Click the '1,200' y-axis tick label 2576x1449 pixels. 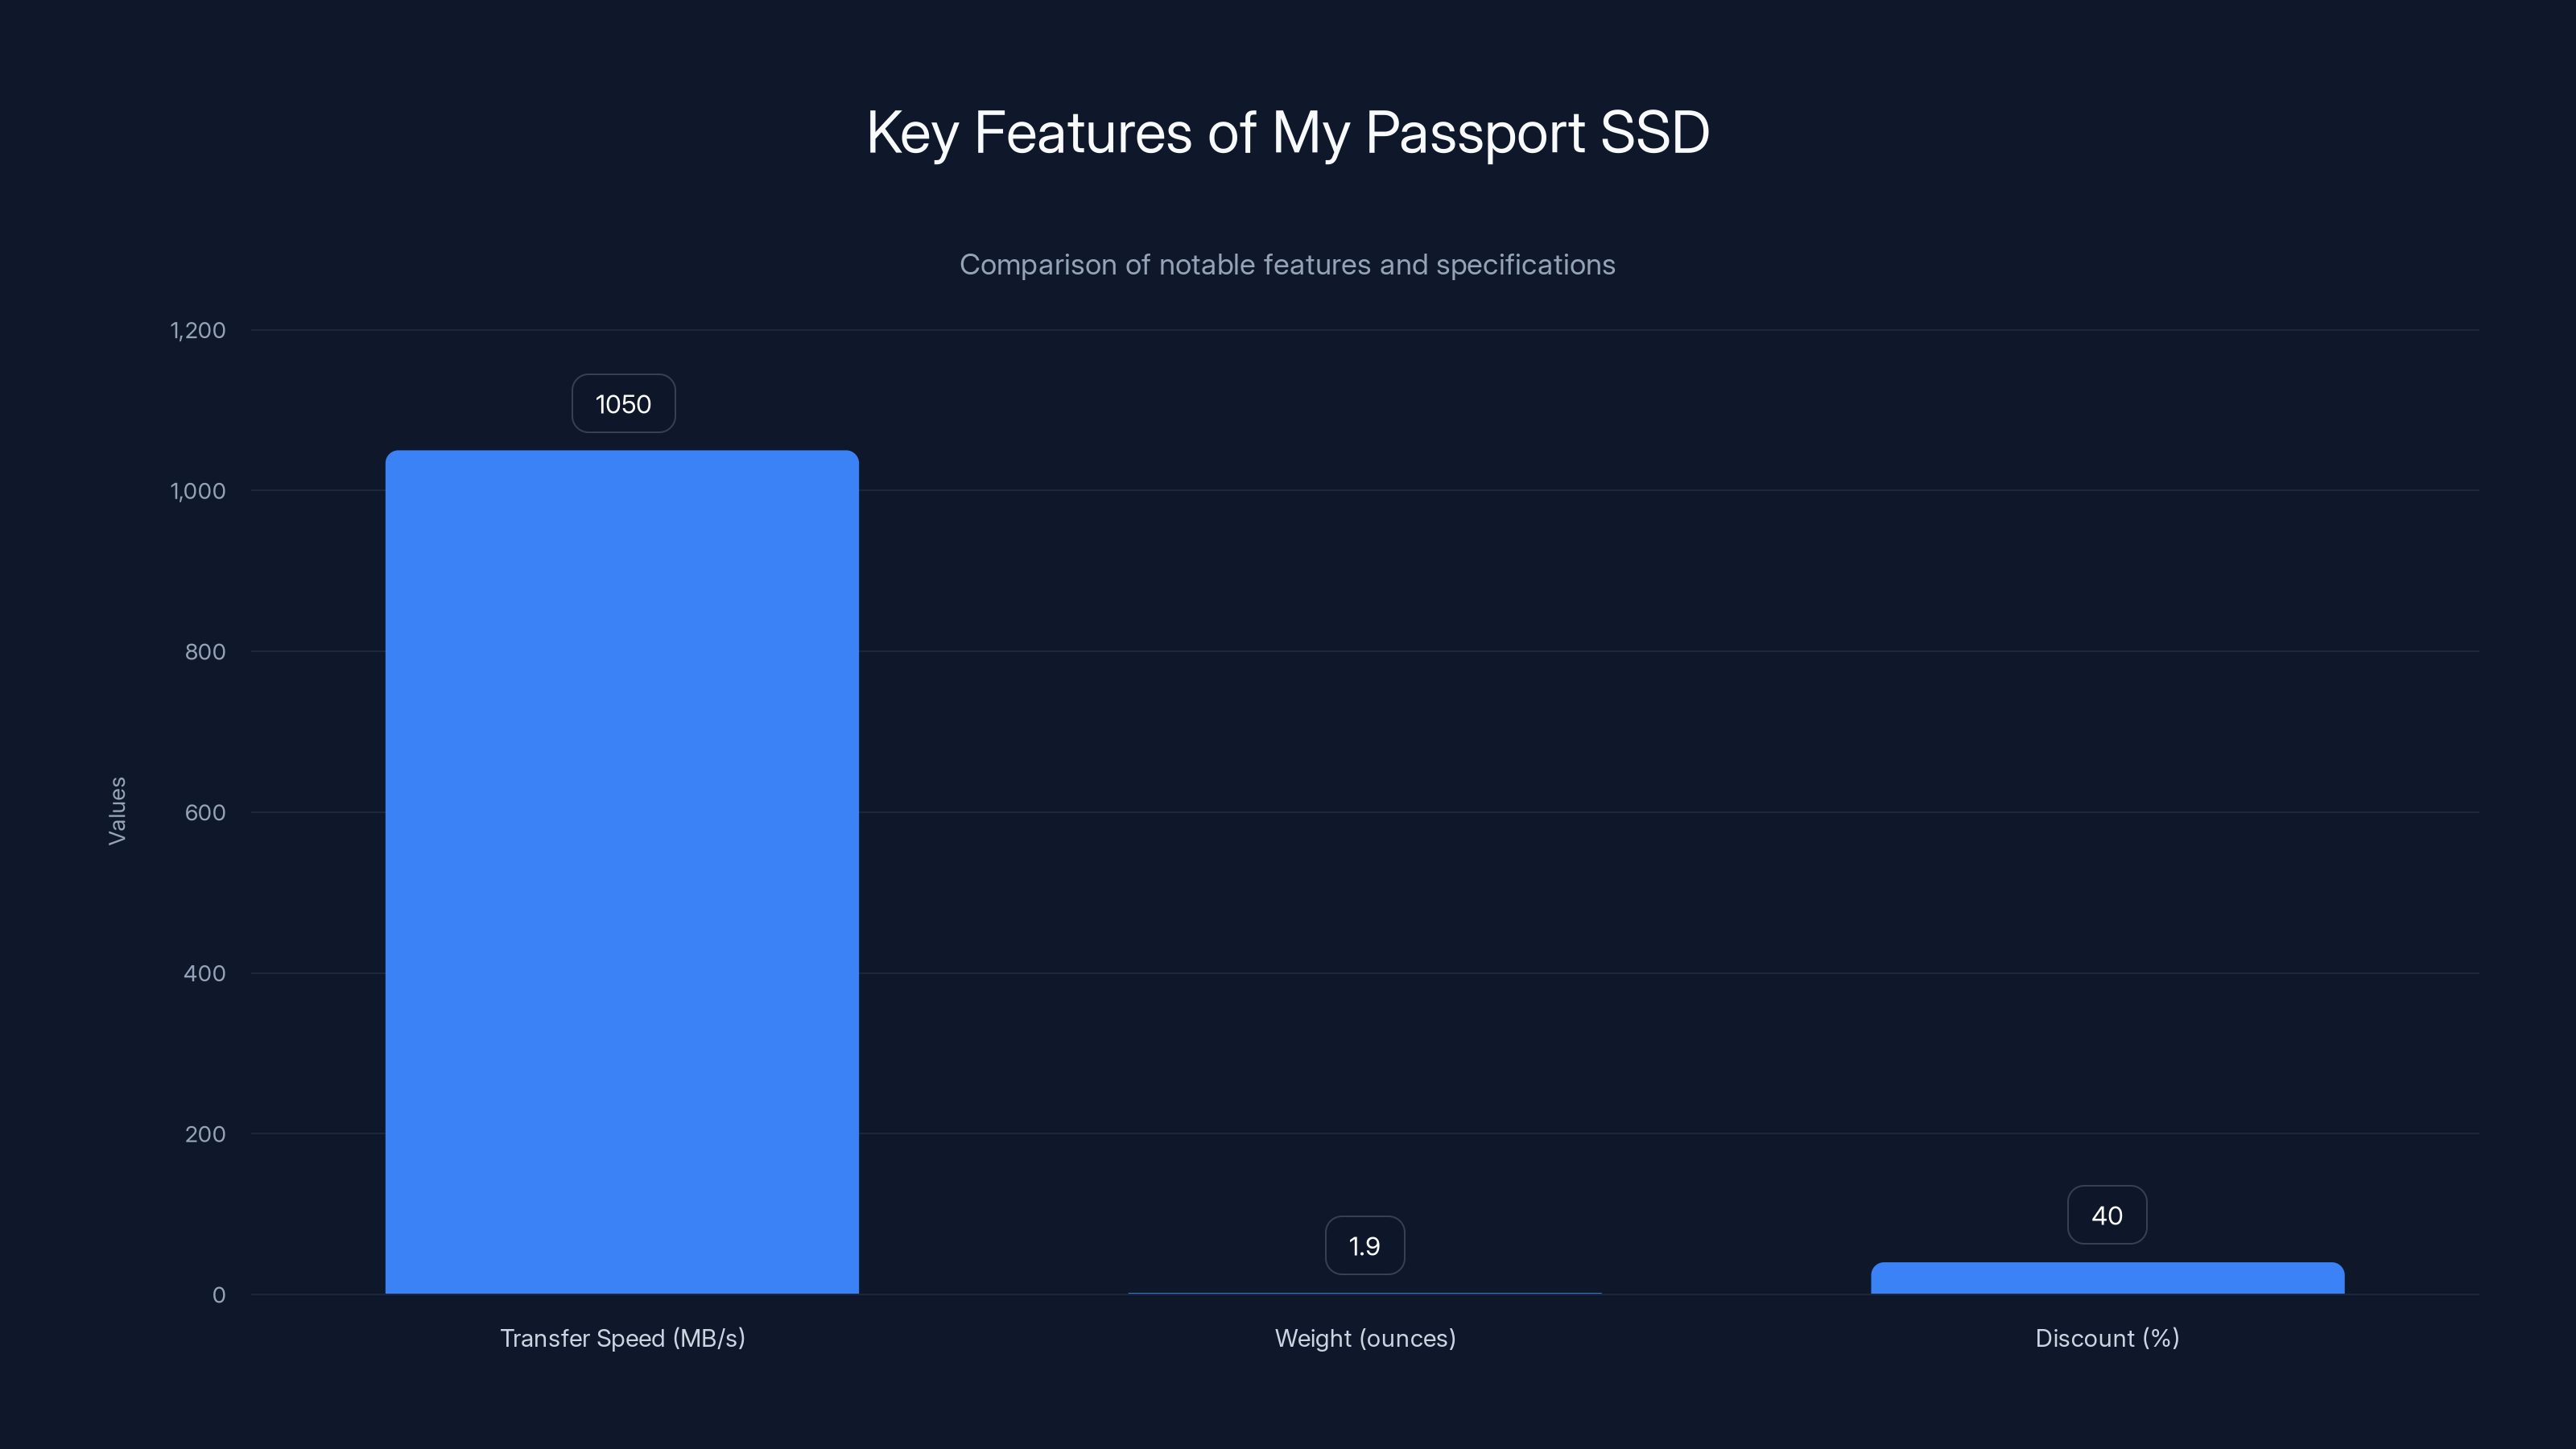[198, 331]
